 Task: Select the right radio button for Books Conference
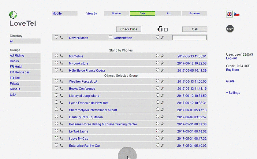click(158, 88)
